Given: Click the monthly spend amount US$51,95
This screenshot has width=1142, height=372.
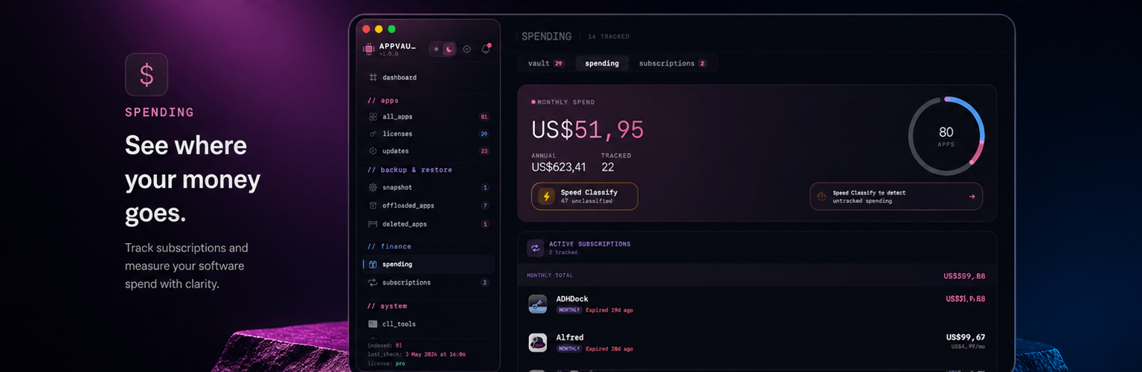Looking at the screenshot, I should [x=588, y=130].
